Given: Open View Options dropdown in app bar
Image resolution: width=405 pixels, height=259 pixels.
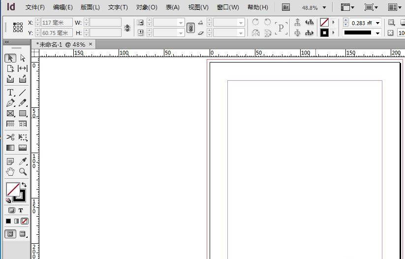Looking at the screenshot, I should coord(347,7).
